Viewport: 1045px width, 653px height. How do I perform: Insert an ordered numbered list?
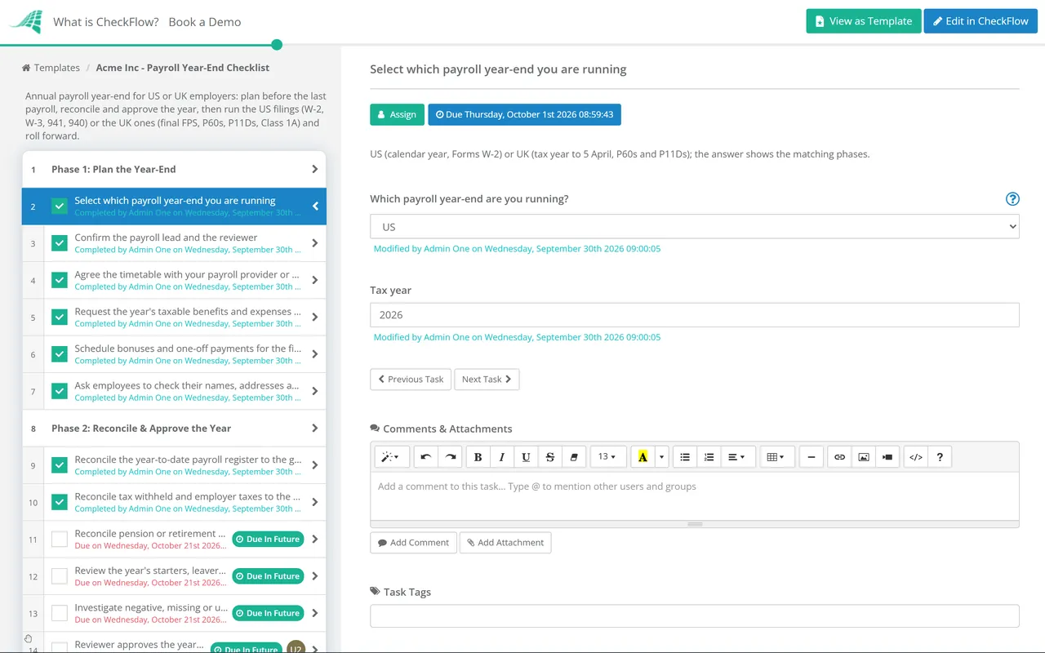coord(709,457)
